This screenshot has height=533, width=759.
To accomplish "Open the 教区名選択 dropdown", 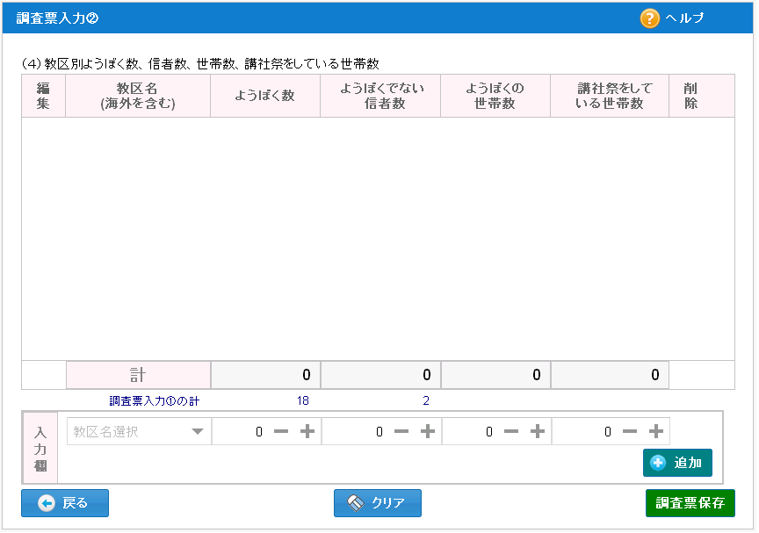I will click(x=140, y=433).
